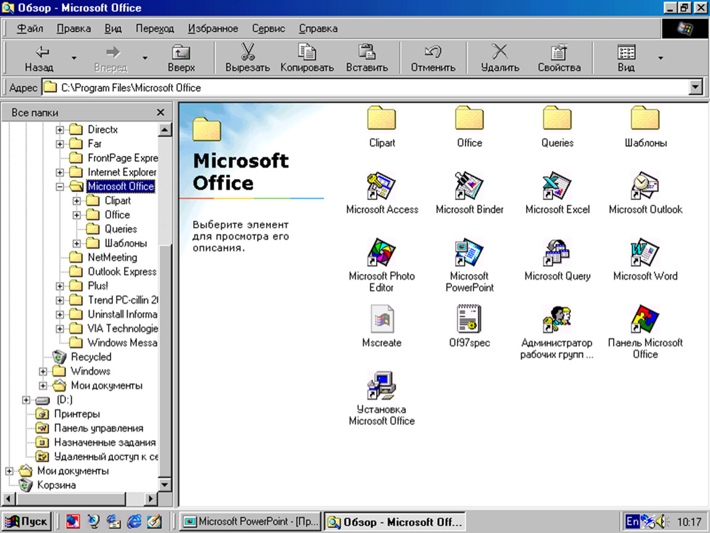Viewport: 710px width, 533px height.
Task: Launch Microsoft Word shortcut icon
Action: (645, 252)
